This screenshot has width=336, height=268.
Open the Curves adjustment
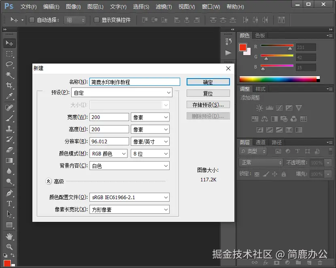[x=279, y=108]
